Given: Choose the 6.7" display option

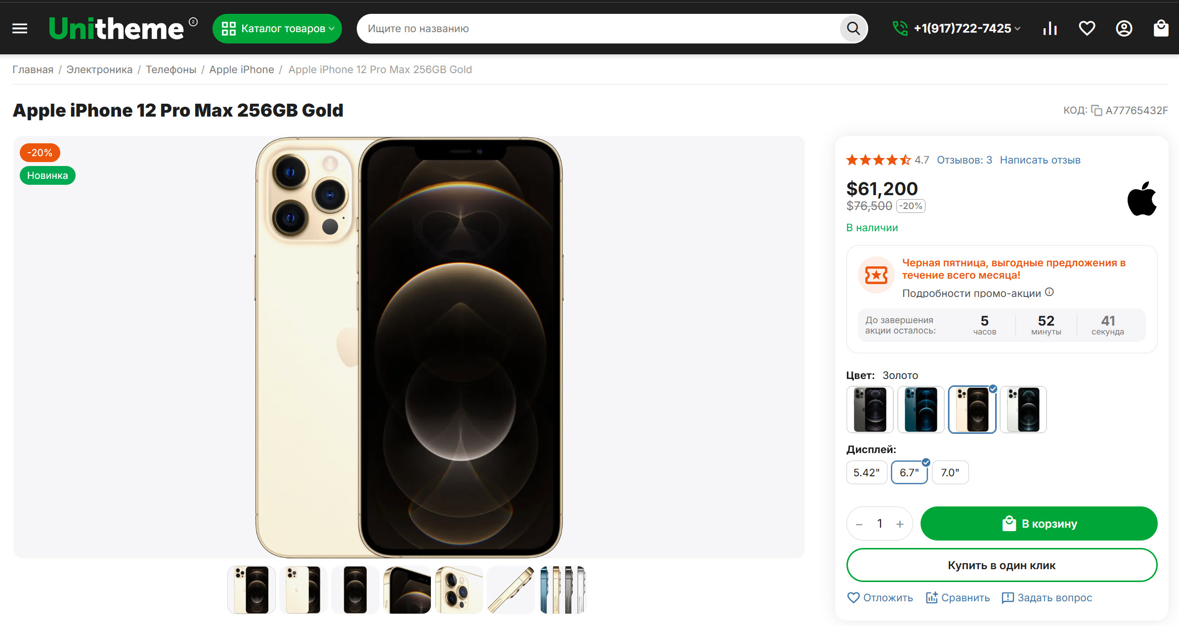Looking at the screenshot, I should tap(909, 472).
